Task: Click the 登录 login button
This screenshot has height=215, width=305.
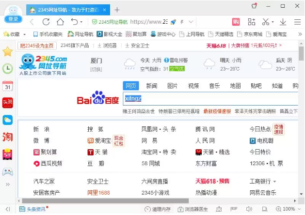Action: pos(13,19)
